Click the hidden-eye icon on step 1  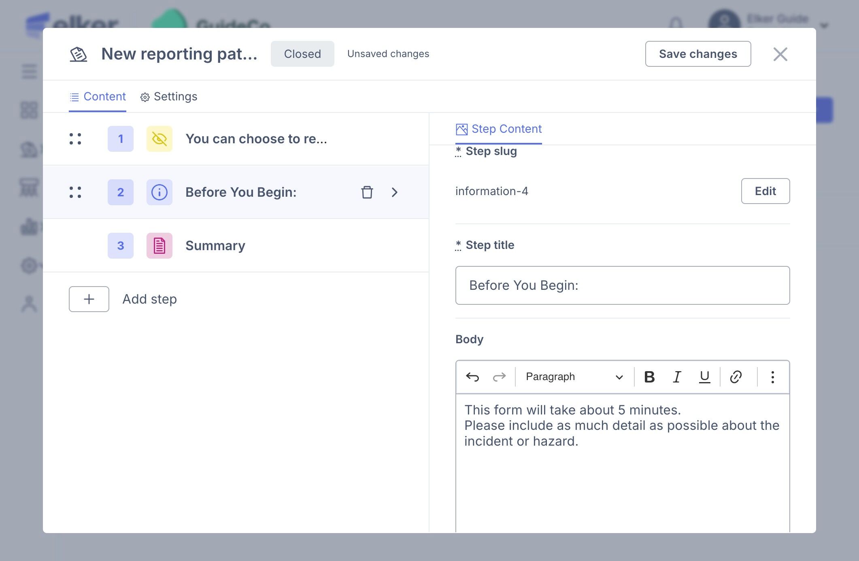coord(159,139)
